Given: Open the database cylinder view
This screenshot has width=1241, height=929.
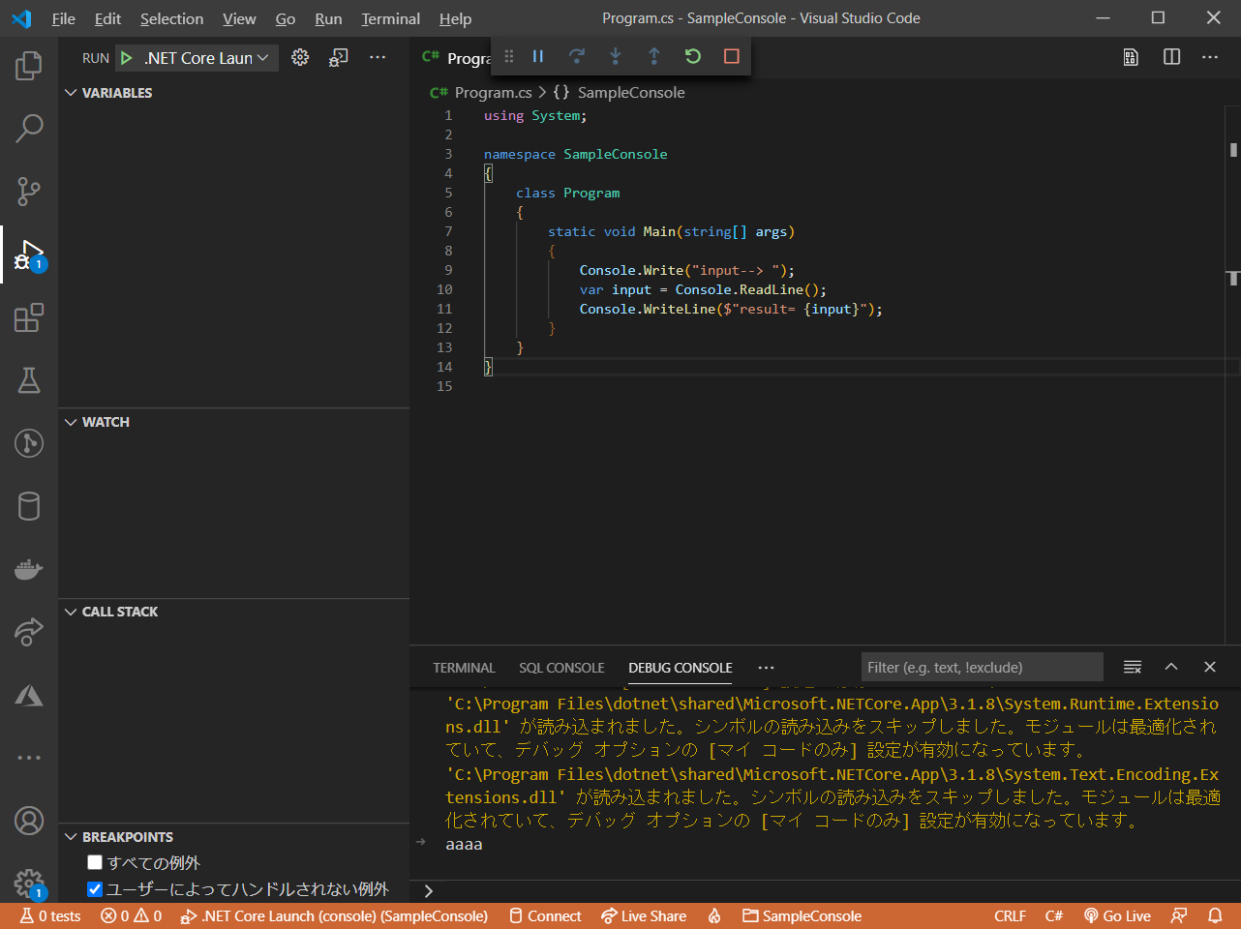Looking at the screenshot, I should [x=29, y=506].
